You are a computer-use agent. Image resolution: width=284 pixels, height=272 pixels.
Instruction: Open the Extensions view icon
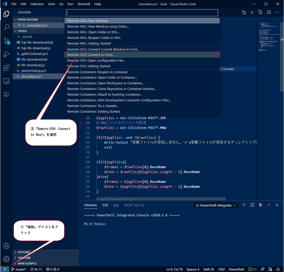coord(6,68)
